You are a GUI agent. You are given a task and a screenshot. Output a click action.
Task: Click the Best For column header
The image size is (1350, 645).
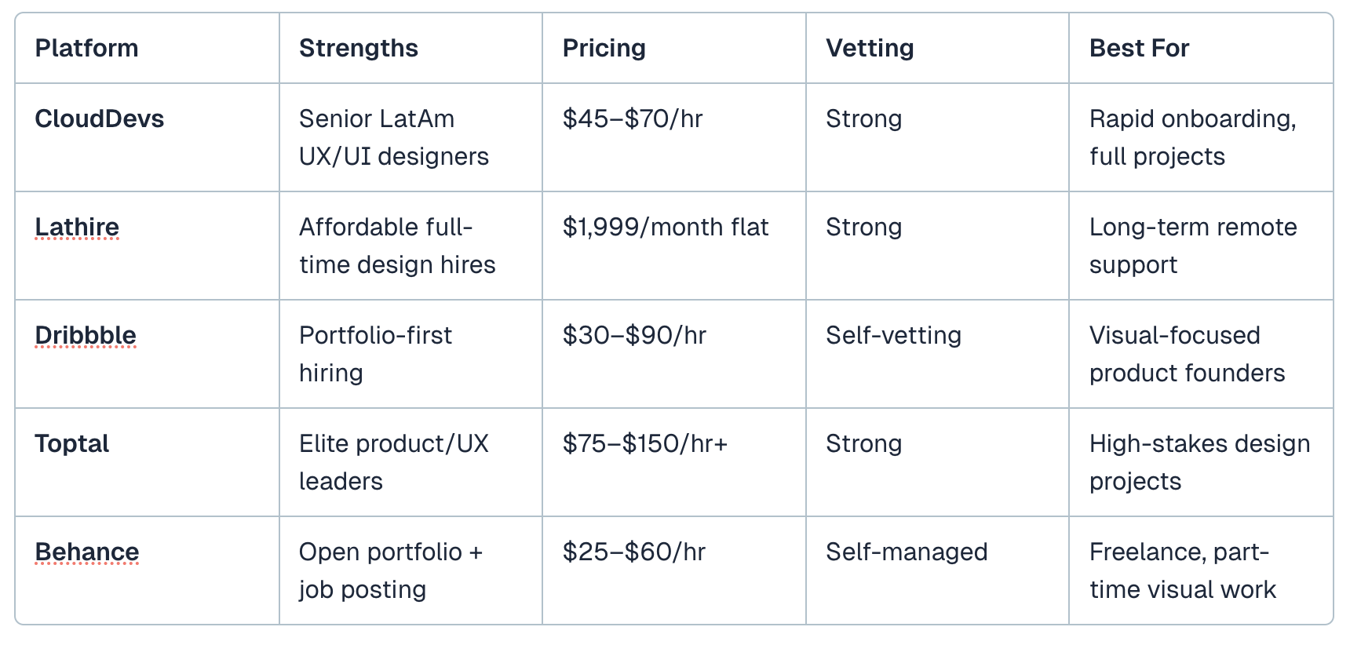pos(1139,48)
